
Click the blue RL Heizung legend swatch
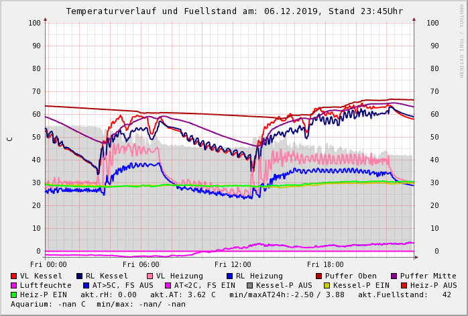(x=229, y=276)
